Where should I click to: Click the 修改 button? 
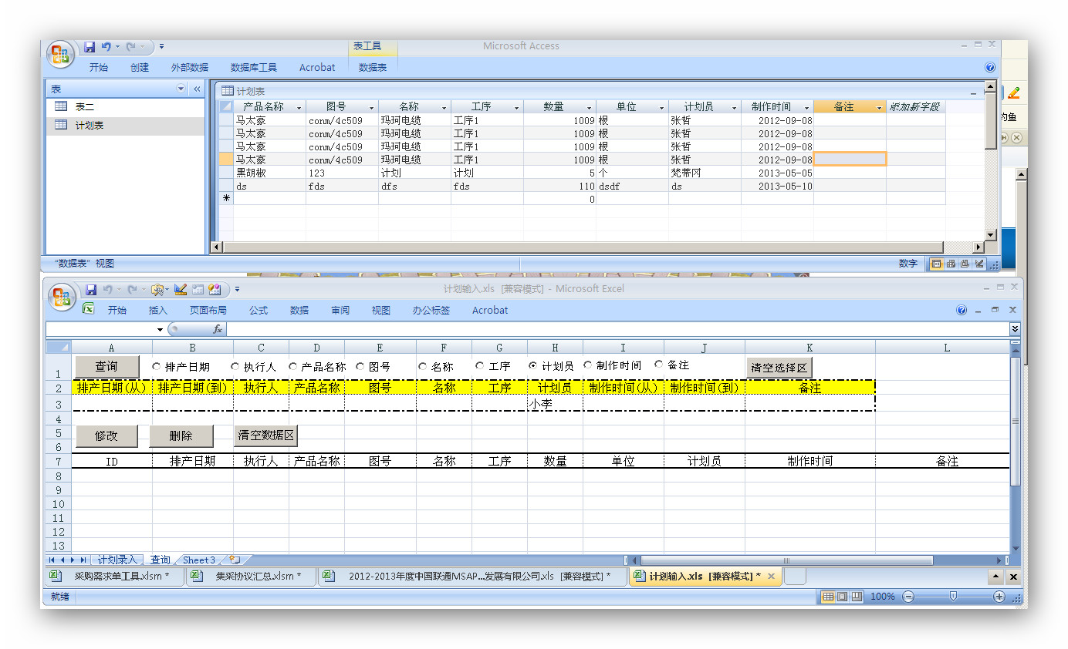pos(106,435)
